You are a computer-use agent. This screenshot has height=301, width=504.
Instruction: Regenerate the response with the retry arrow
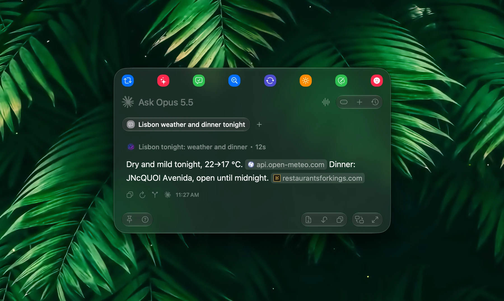point(142,195)
